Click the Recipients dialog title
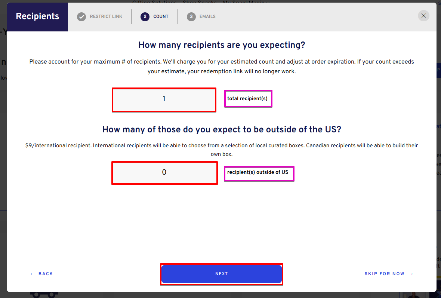The width and height of the screenshot is (441, 298). (37, 16)
